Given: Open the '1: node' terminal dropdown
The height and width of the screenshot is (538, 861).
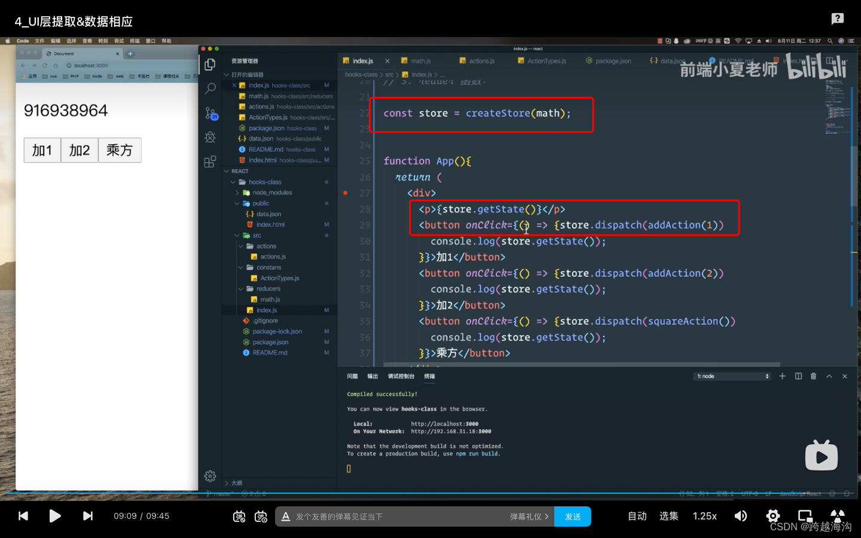Looking at the screenshot, I should tap(732, 376).
